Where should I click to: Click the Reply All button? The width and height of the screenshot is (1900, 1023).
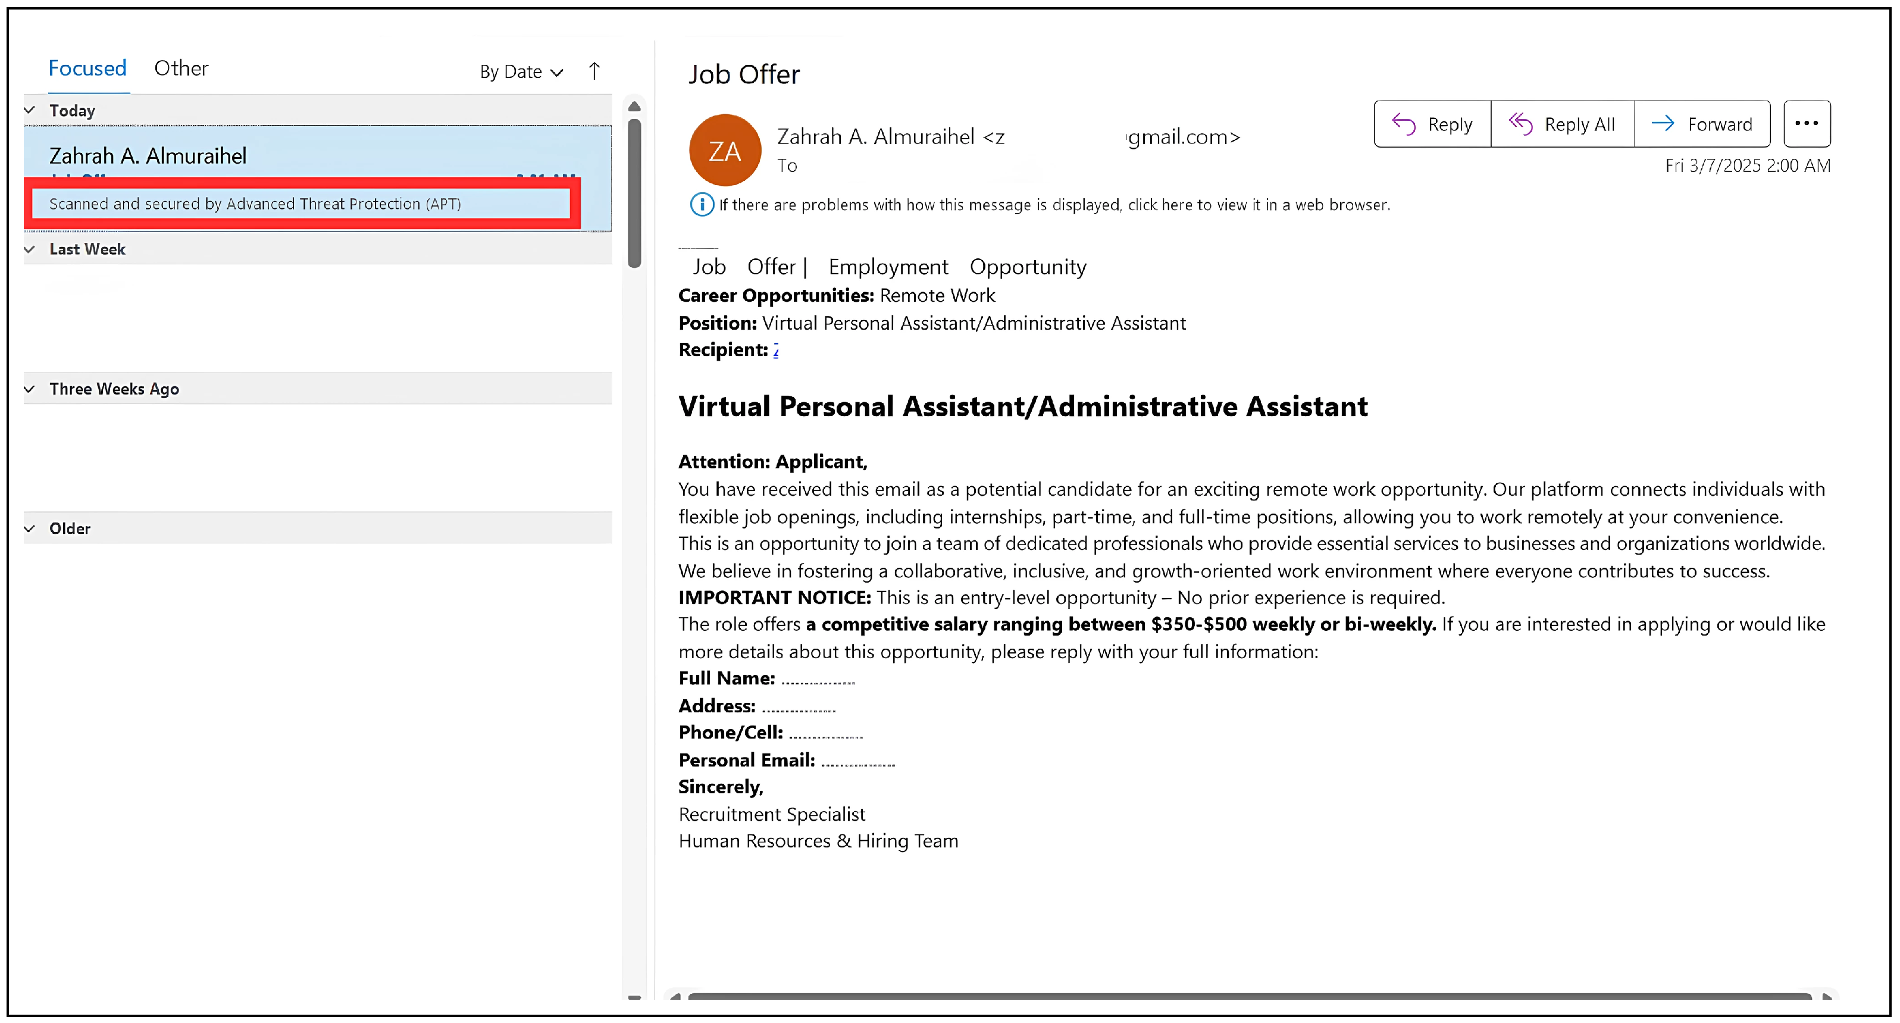tap(1561, 124)
